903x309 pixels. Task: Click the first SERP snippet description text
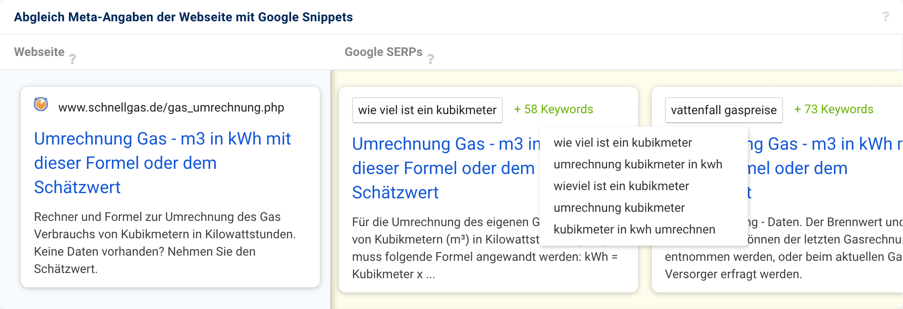point(443,256)
